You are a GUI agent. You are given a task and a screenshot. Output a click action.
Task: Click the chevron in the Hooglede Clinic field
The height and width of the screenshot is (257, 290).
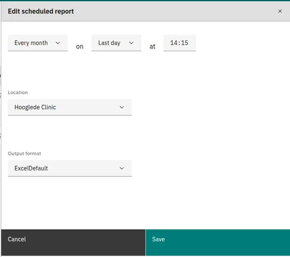(122, 107)
